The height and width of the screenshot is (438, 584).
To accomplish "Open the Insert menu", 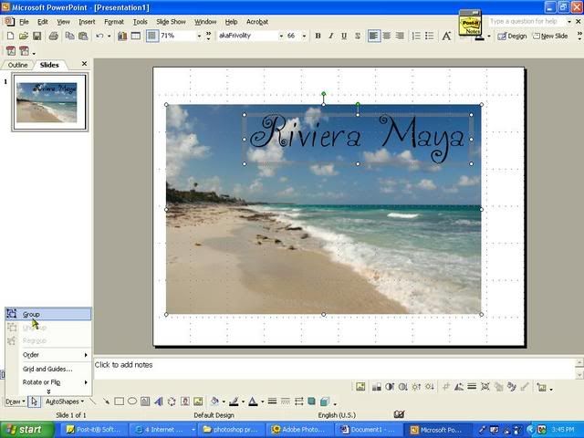I will click(87, 22).
